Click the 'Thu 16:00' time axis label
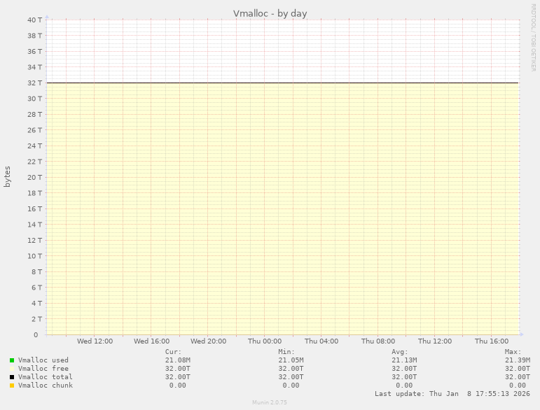 point(492,341)
